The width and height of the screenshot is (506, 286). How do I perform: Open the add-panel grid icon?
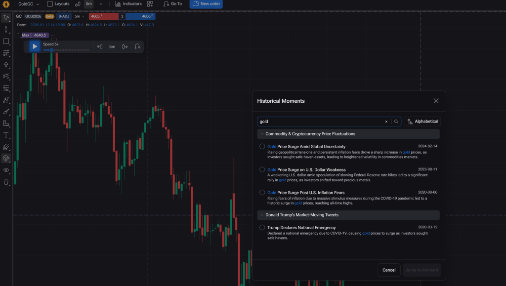pyautogui.click(x=150, y=4)
